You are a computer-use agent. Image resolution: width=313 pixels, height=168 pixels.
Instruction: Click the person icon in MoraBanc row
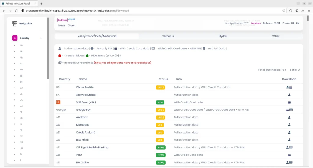point(289,125)
